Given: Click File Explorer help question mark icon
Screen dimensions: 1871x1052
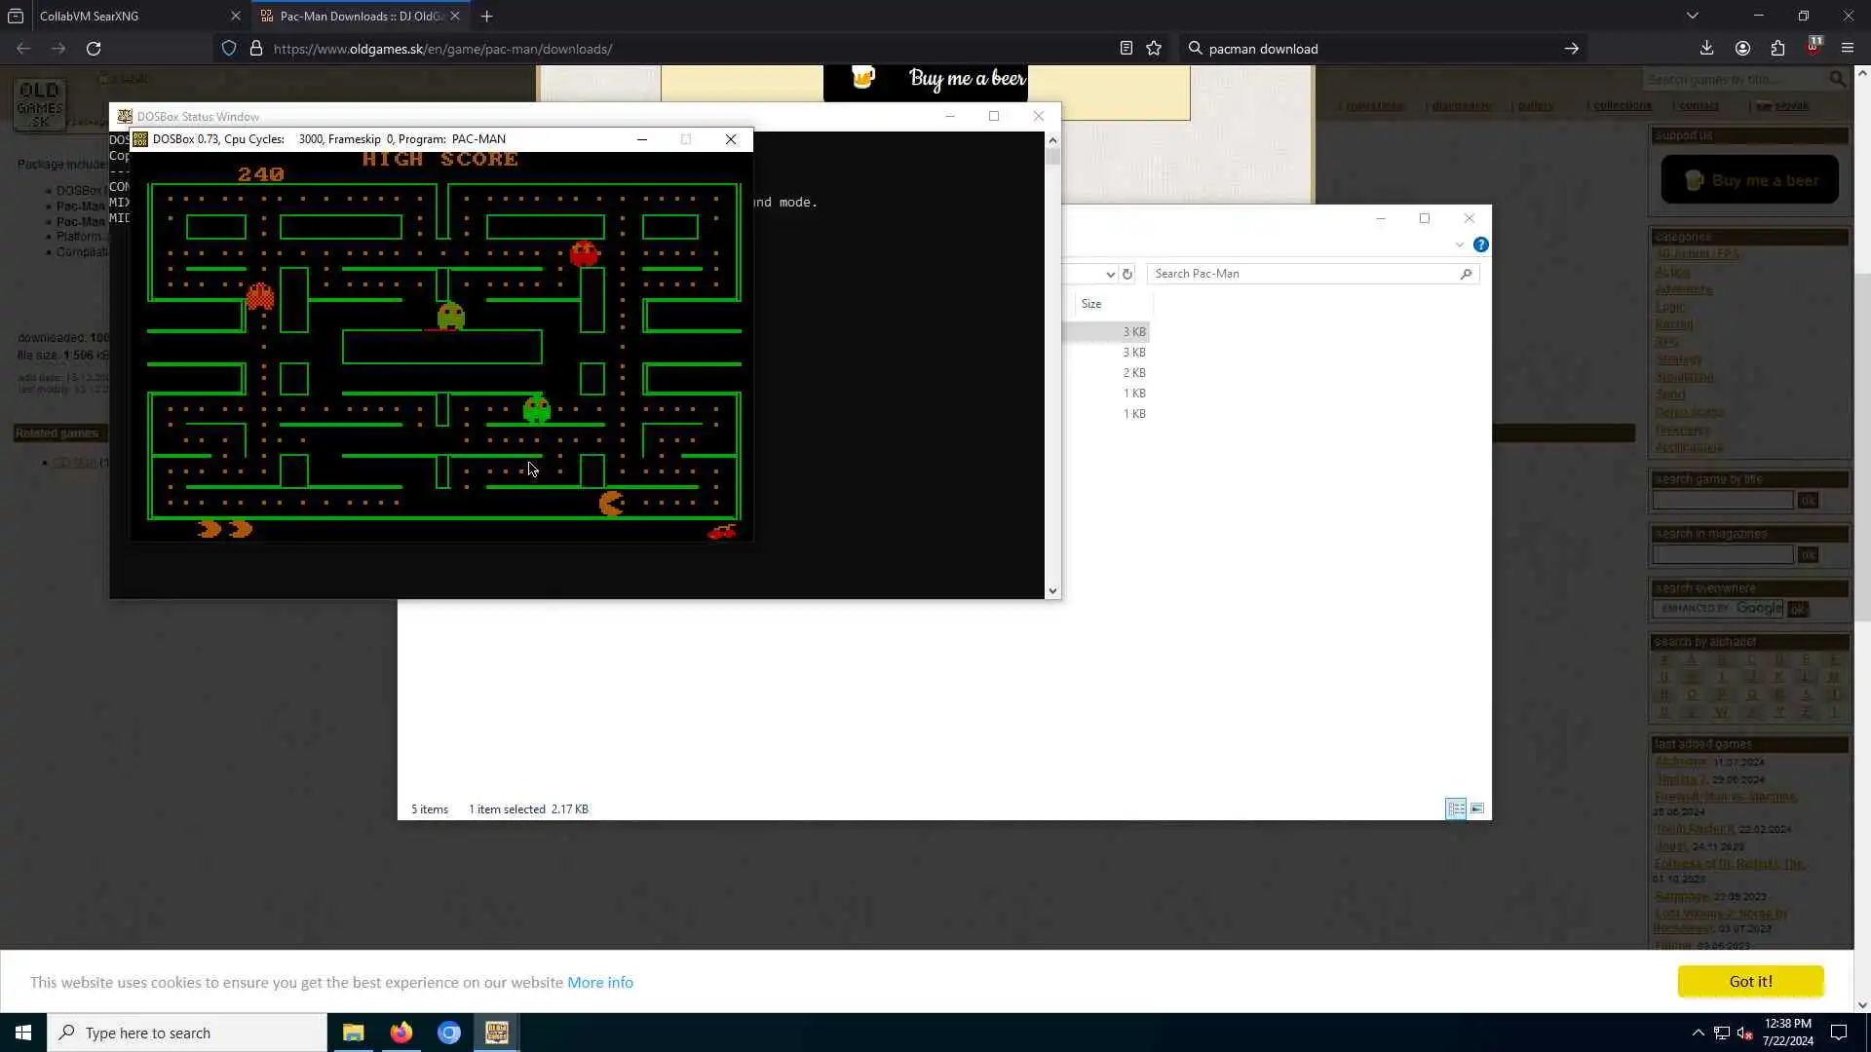Looking at the screenshot, I should 1480,244.
